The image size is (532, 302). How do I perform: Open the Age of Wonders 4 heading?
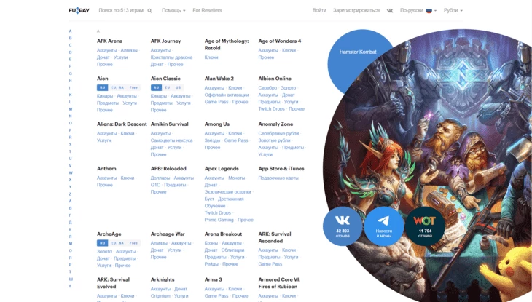(280, 41)
